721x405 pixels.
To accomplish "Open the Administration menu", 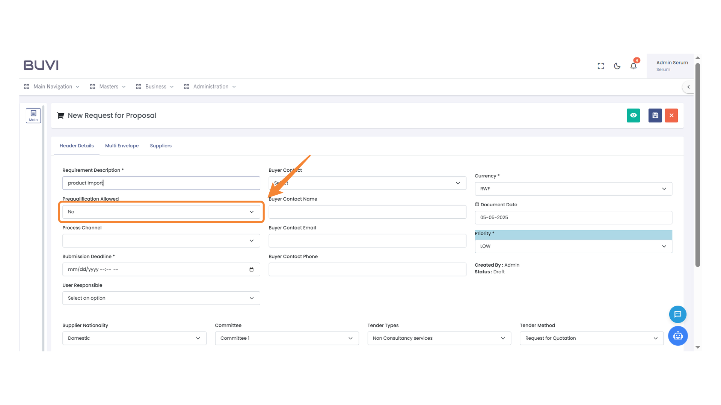I will point(210,87).
